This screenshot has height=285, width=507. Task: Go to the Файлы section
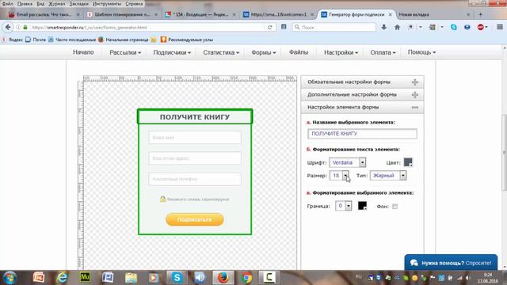point(299,52)
